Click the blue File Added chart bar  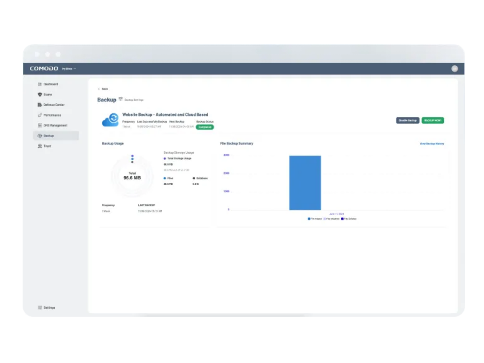click(305, 183)
